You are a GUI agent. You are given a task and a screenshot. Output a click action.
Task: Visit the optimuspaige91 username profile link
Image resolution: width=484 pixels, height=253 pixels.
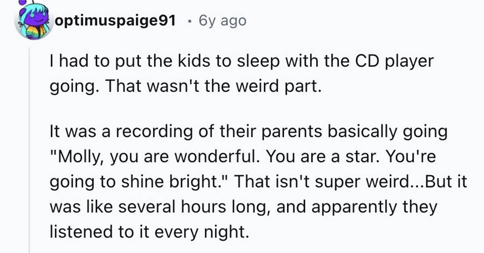point(115,21)
